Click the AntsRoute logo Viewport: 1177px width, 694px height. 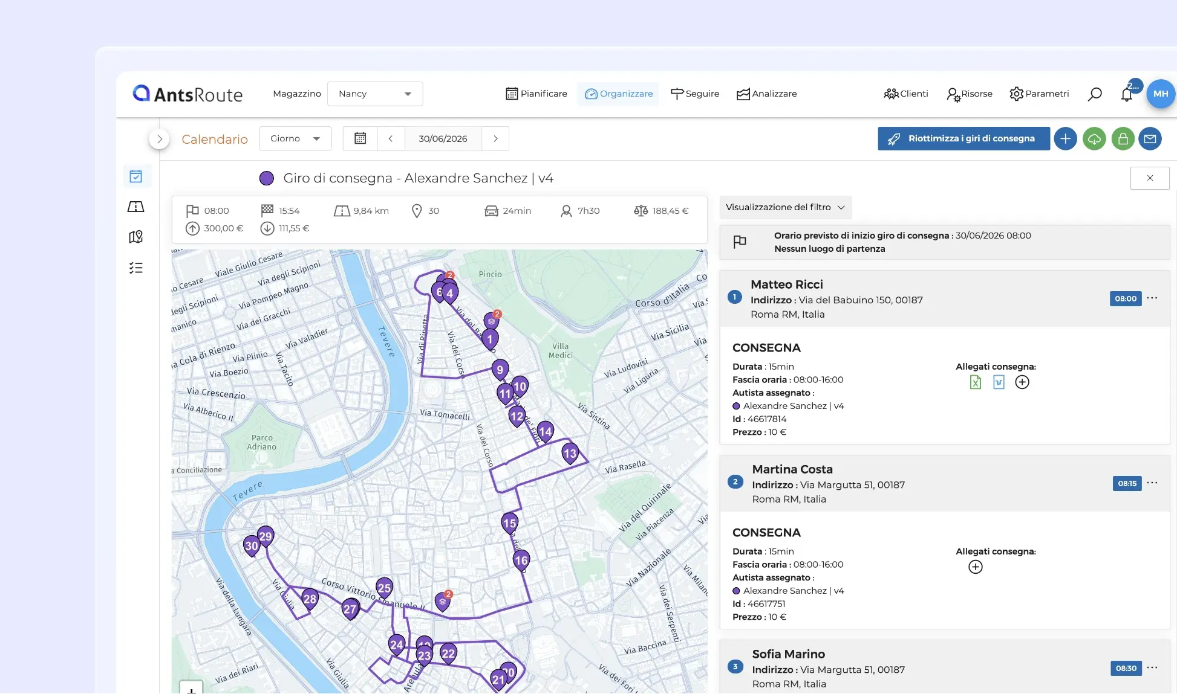(x=187, y=94)
